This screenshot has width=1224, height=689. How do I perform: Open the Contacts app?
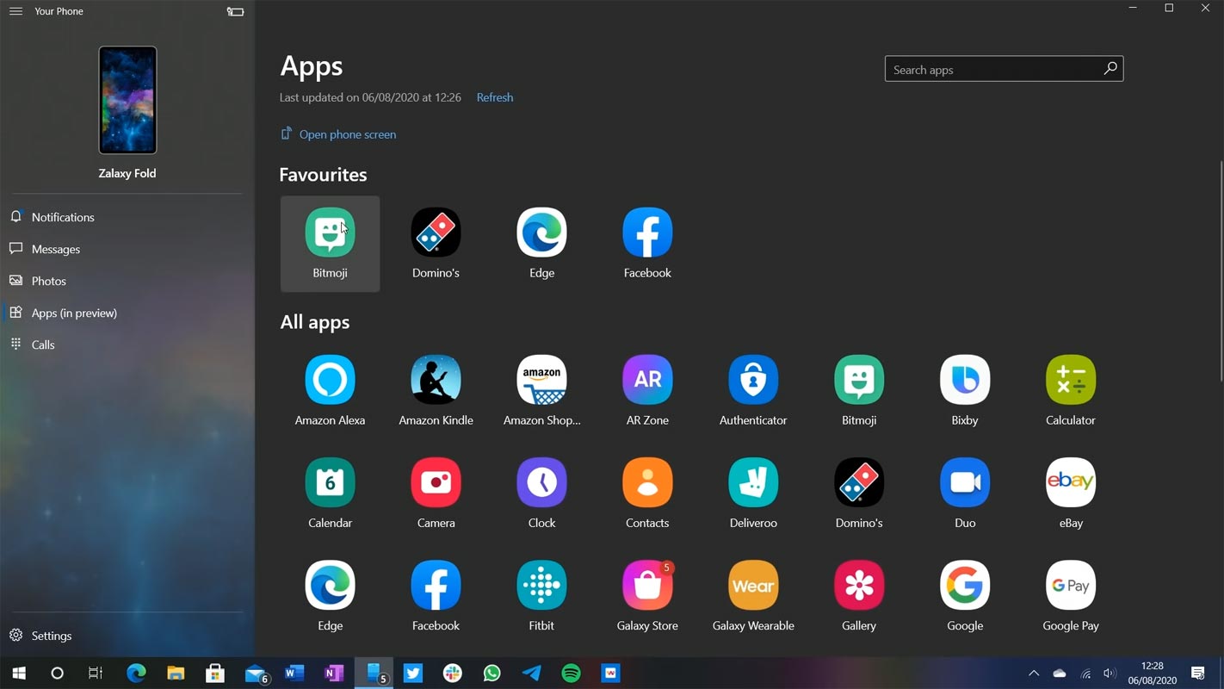(647, 493)
